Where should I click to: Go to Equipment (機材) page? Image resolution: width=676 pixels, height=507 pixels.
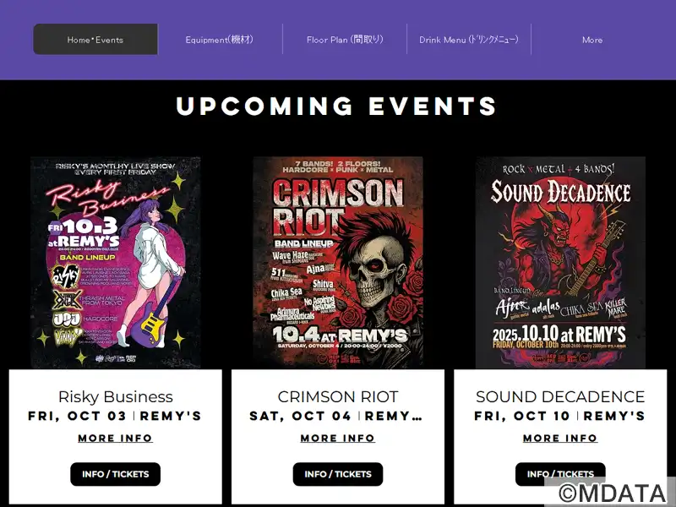(x=220, y=39)
